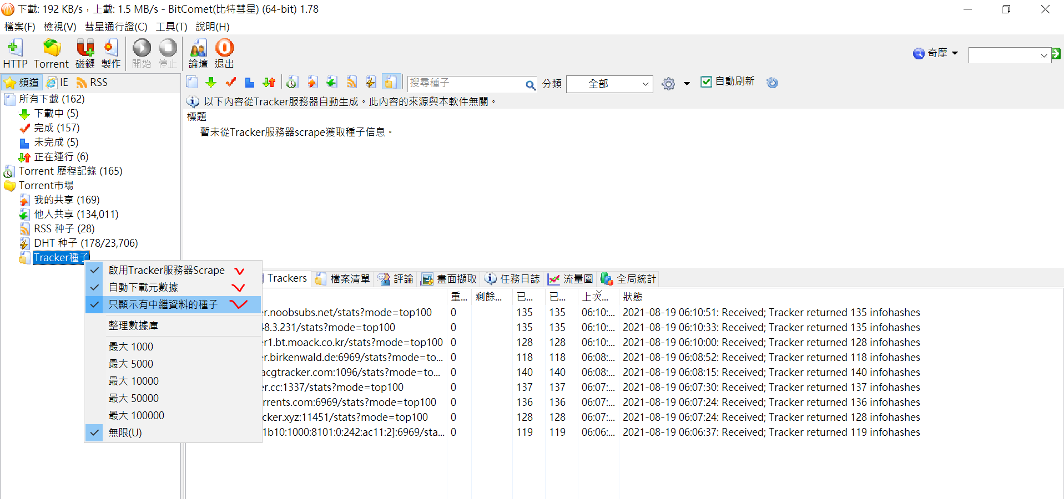Open the 檢視(V) menu

point(60,27)
